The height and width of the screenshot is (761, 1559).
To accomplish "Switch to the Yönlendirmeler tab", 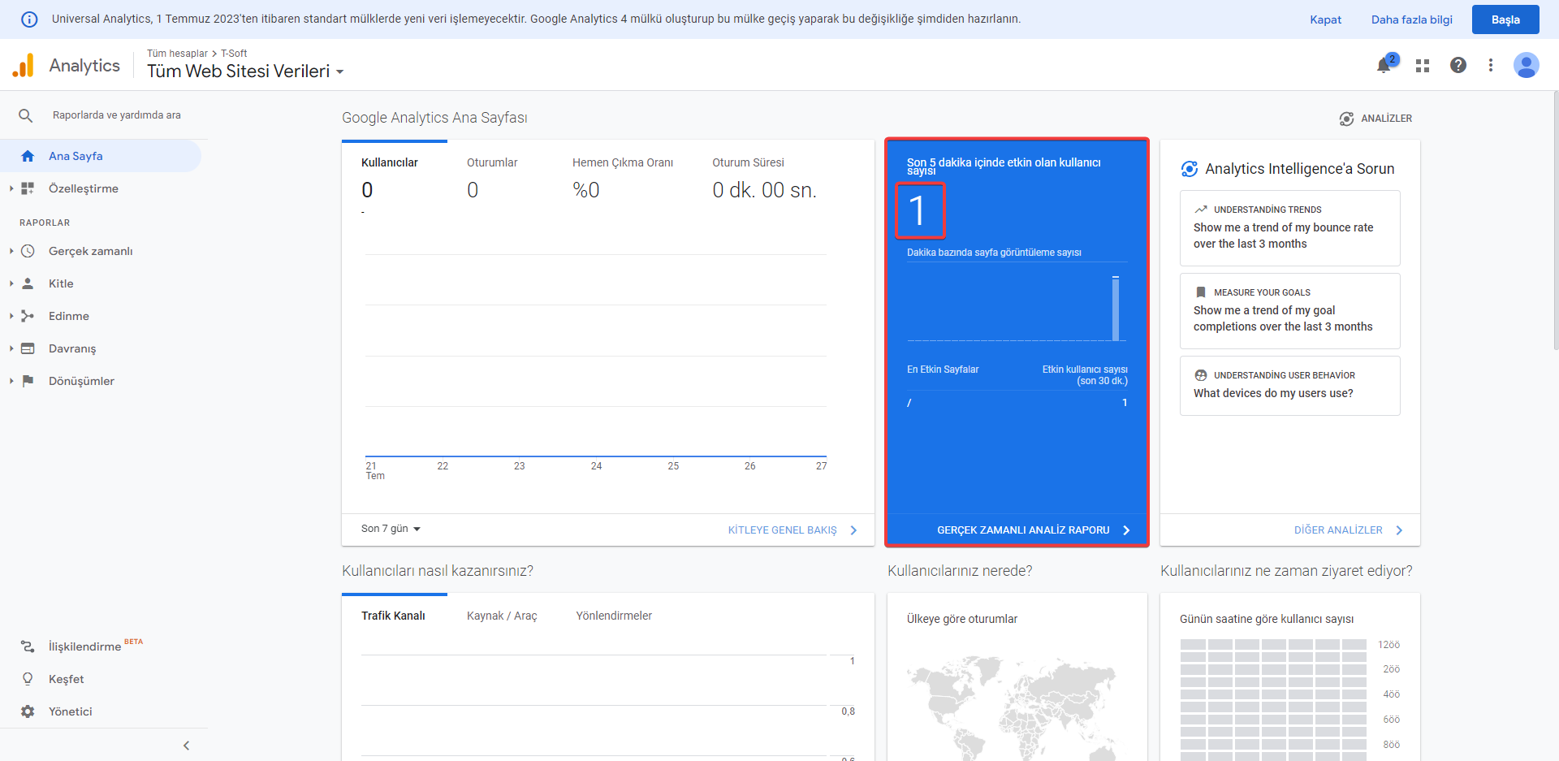I will [x=614, y=616].
